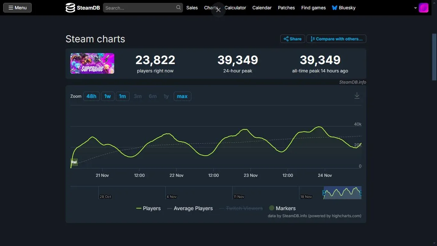This screenshot has width=437, height=246.
Task: Click the Steam charts heading
Action: 95,39
